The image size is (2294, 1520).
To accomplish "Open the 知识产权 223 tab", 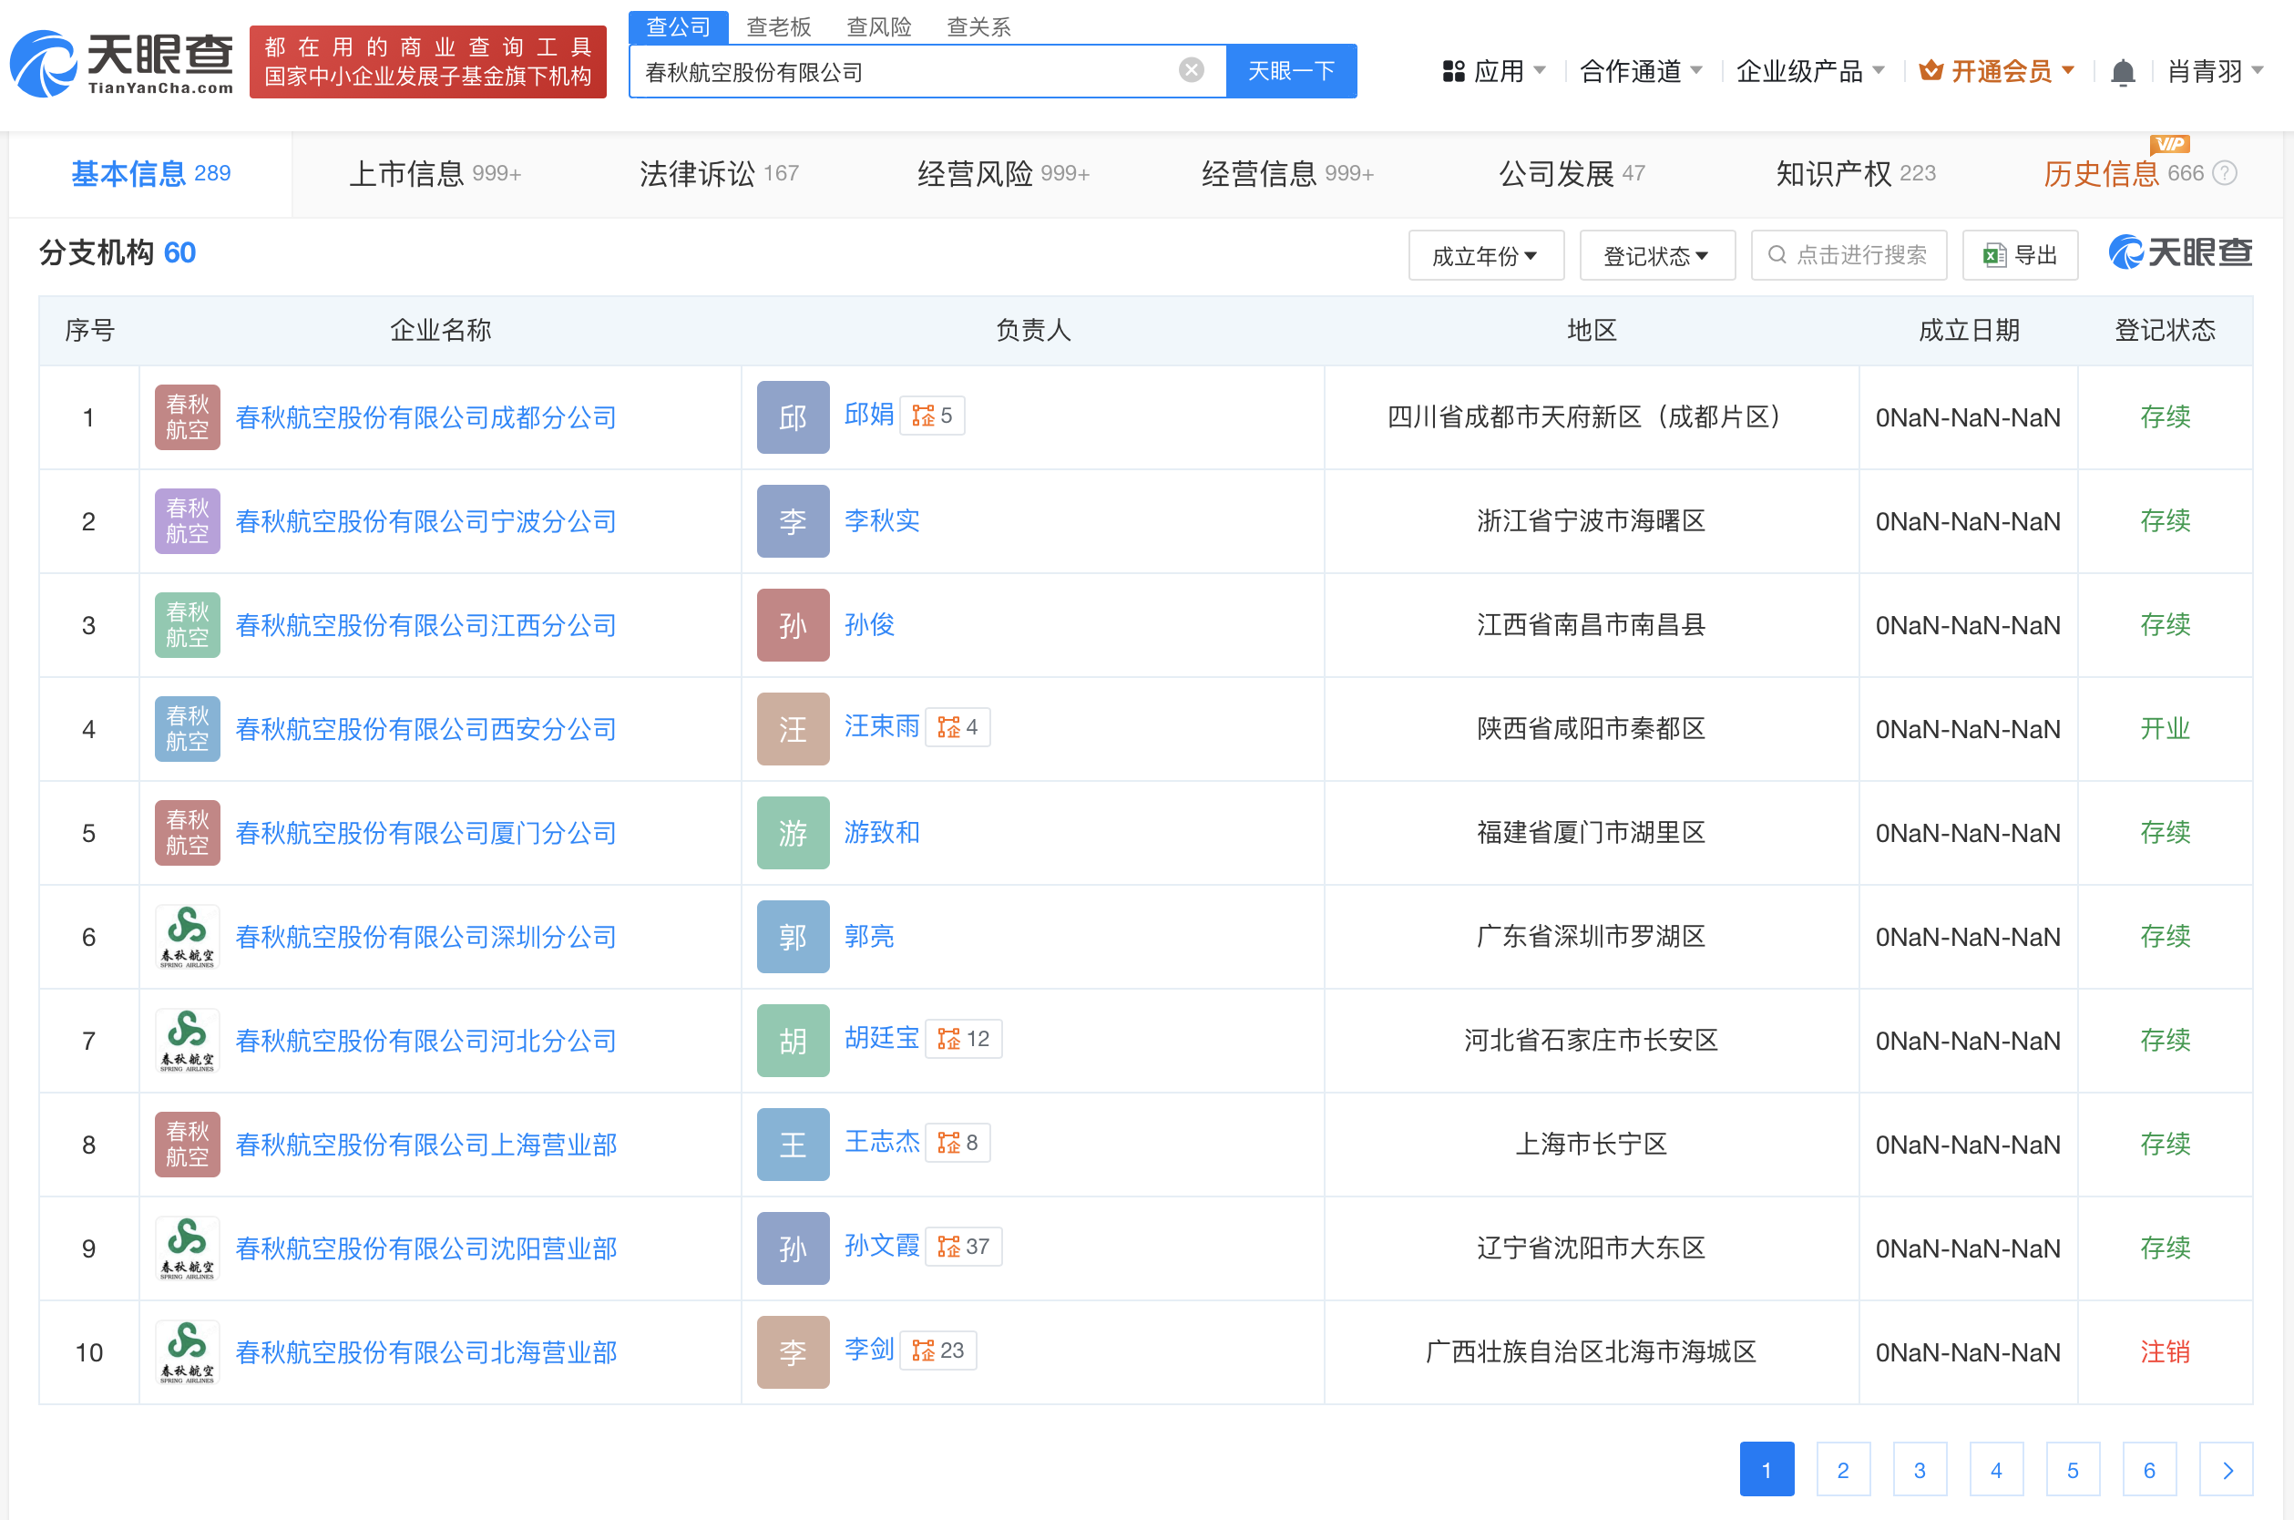I will (x=1856, y=173).
